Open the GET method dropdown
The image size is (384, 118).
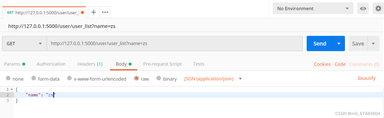point(24,43)
